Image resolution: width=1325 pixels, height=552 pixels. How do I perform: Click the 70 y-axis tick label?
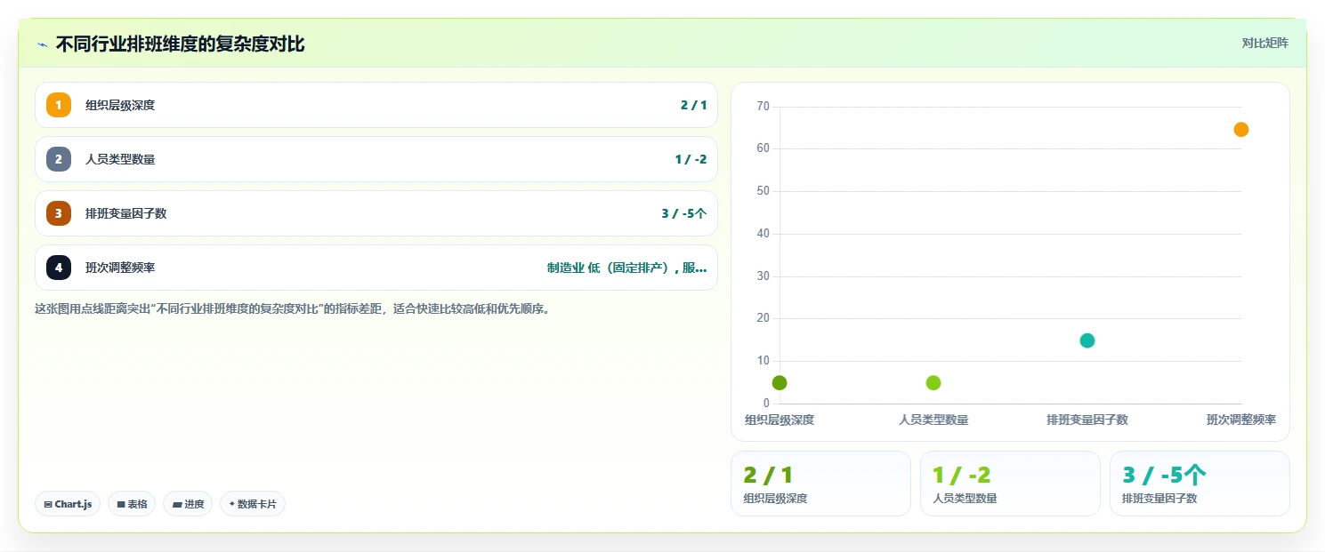tap(763, 107)
